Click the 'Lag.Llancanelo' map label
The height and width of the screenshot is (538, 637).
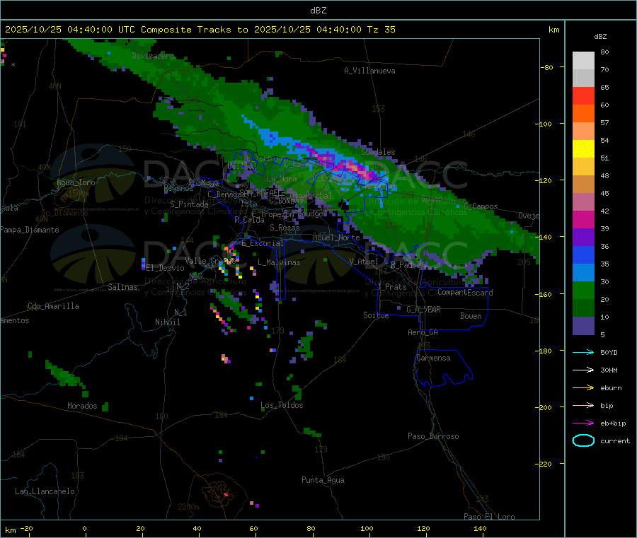click(x=45, y=492)
